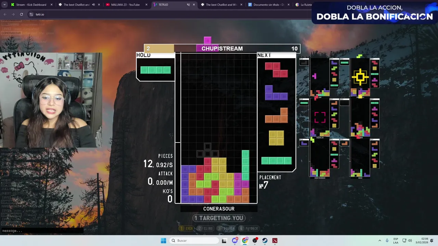
Task: Click the taskbar Buscar search box
Action: tap(194, 241)
